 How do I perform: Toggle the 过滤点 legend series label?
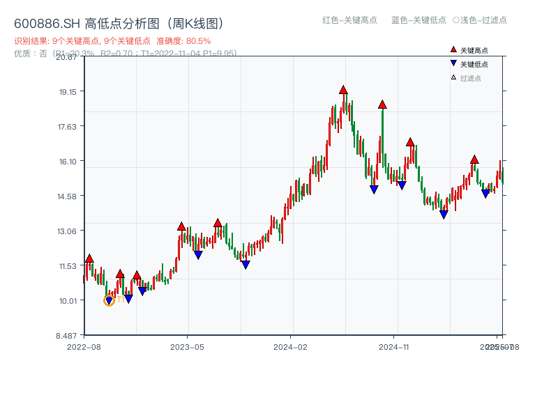(x=470, y=78)
